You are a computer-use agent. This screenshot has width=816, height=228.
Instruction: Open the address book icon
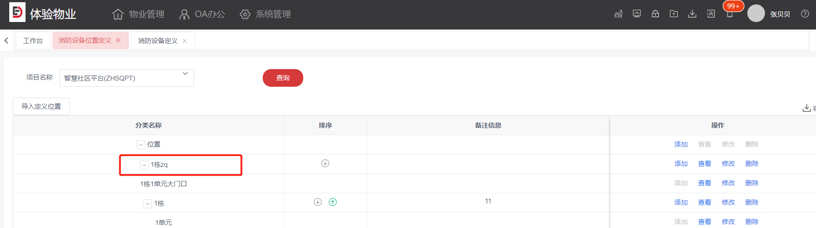pyautogui.click(x=711, y=14)
